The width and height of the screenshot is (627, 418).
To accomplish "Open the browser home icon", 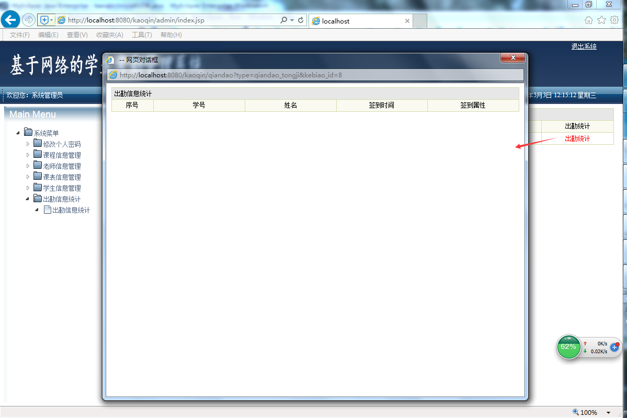I will click(x=589, y=20).
